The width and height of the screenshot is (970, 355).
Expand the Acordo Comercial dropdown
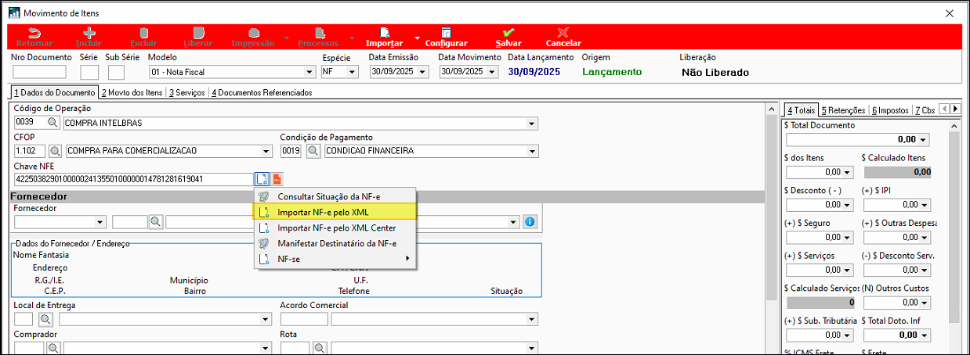[532, 319]
